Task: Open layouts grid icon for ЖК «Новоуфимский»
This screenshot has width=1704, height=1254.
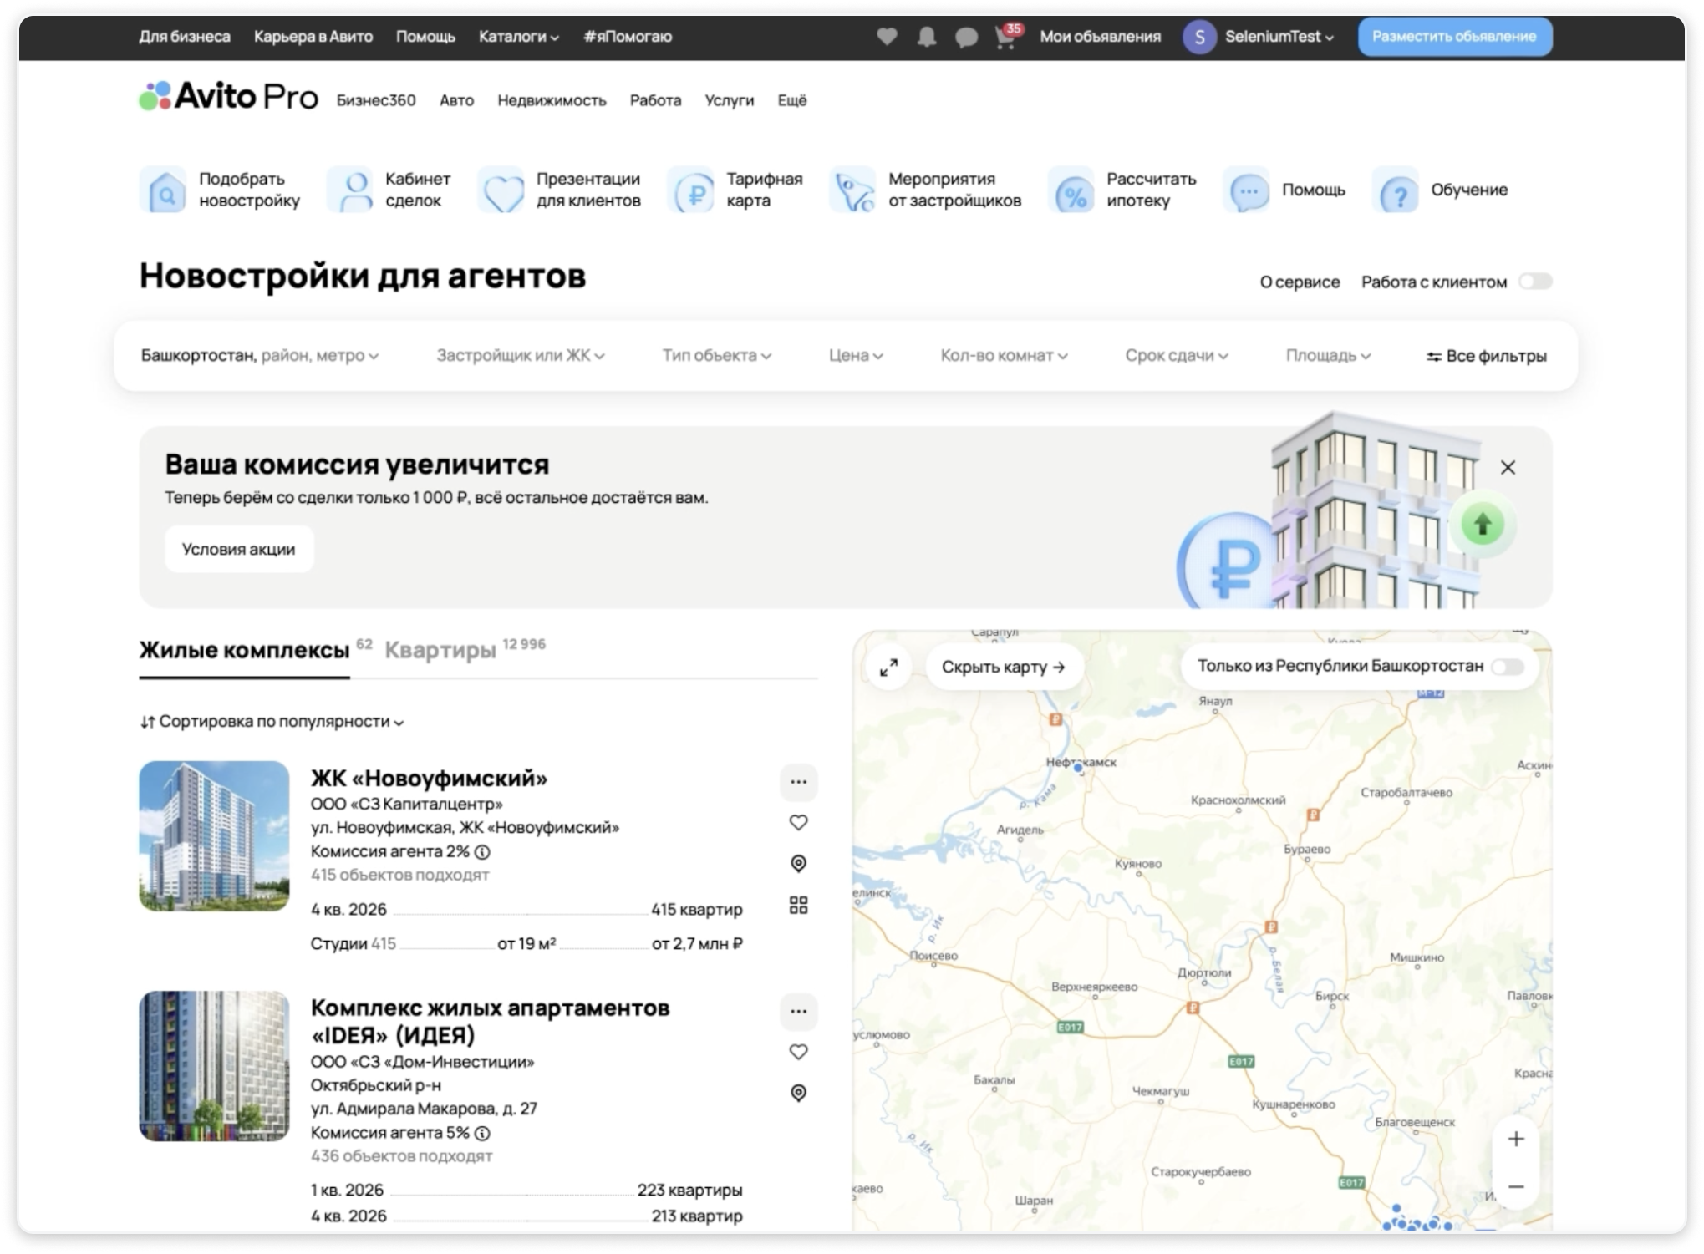Action: pos(798,905)
